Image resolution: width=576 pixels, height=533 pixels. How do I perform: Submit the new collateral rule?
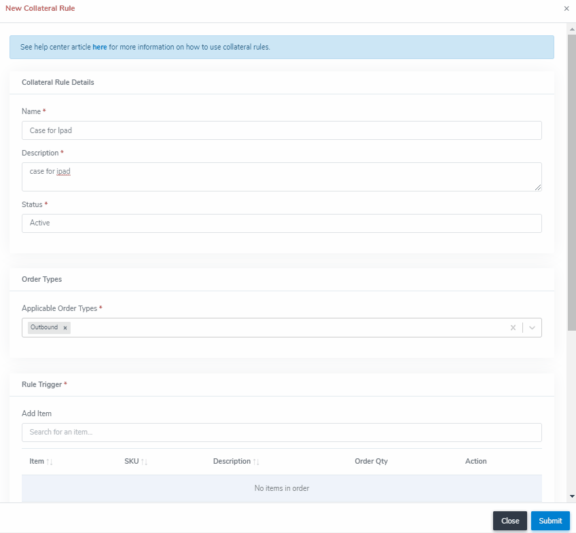550,521
